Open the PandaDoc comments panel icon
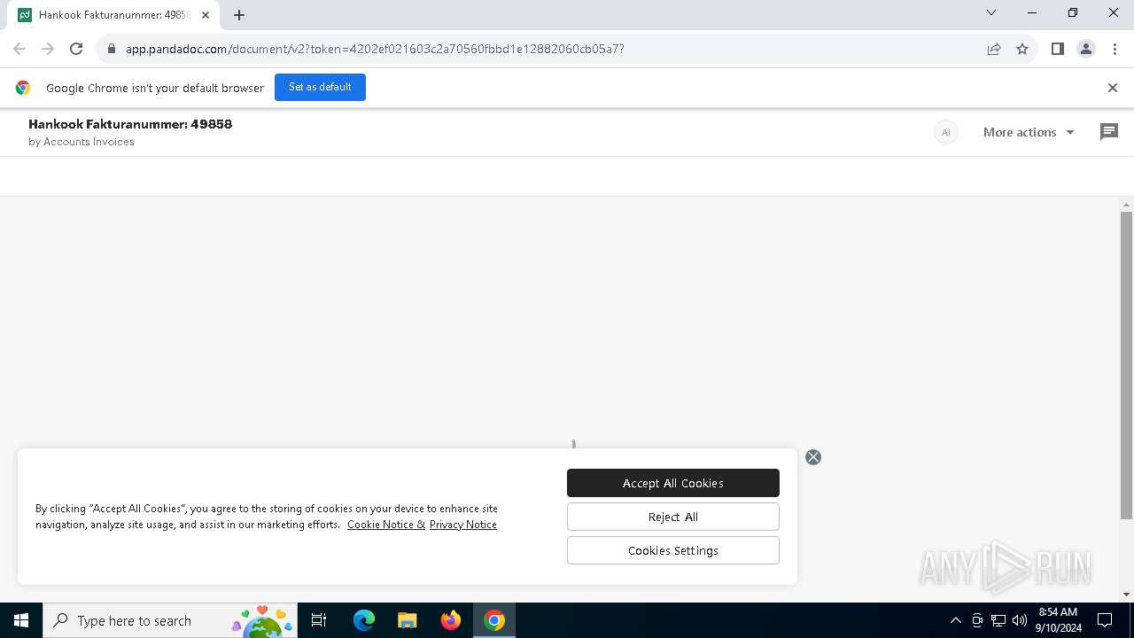This screenshot has height=638, width=1134. pyautogui.click(x=1108, y=132)
